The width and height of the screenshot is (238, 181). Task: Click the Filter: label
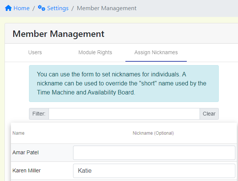[x=39, y=114]
